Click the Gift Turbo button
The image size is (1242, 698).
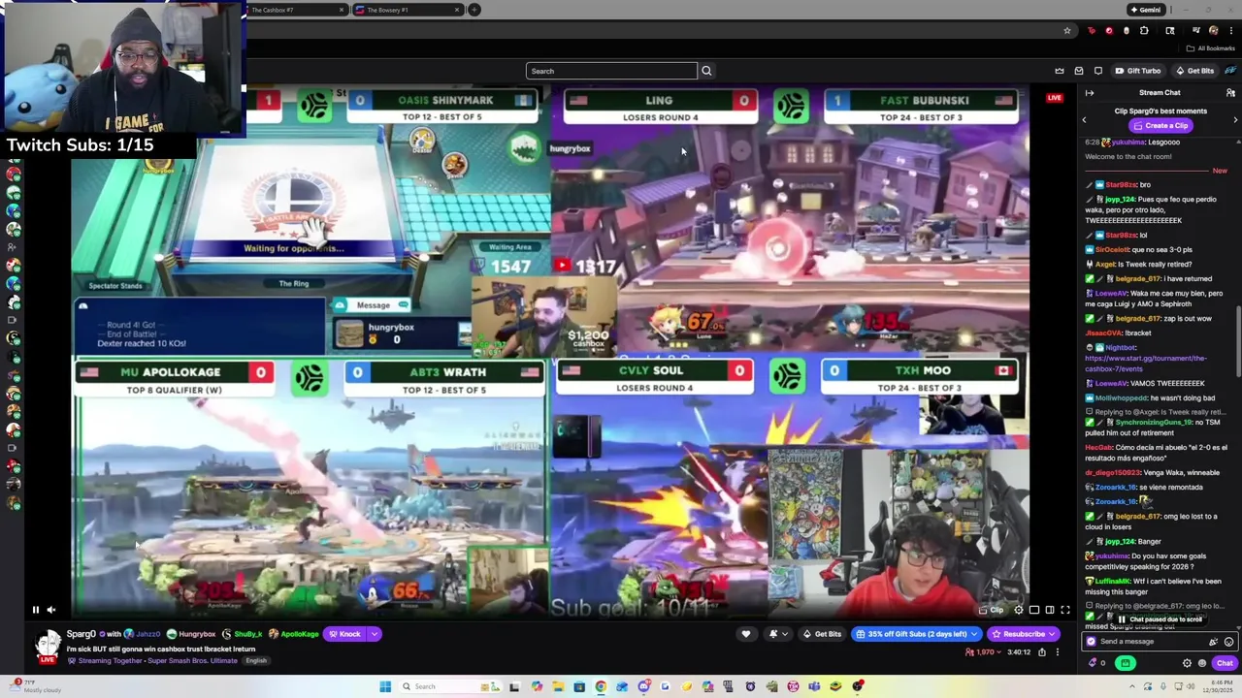(x=1138, y=71)
